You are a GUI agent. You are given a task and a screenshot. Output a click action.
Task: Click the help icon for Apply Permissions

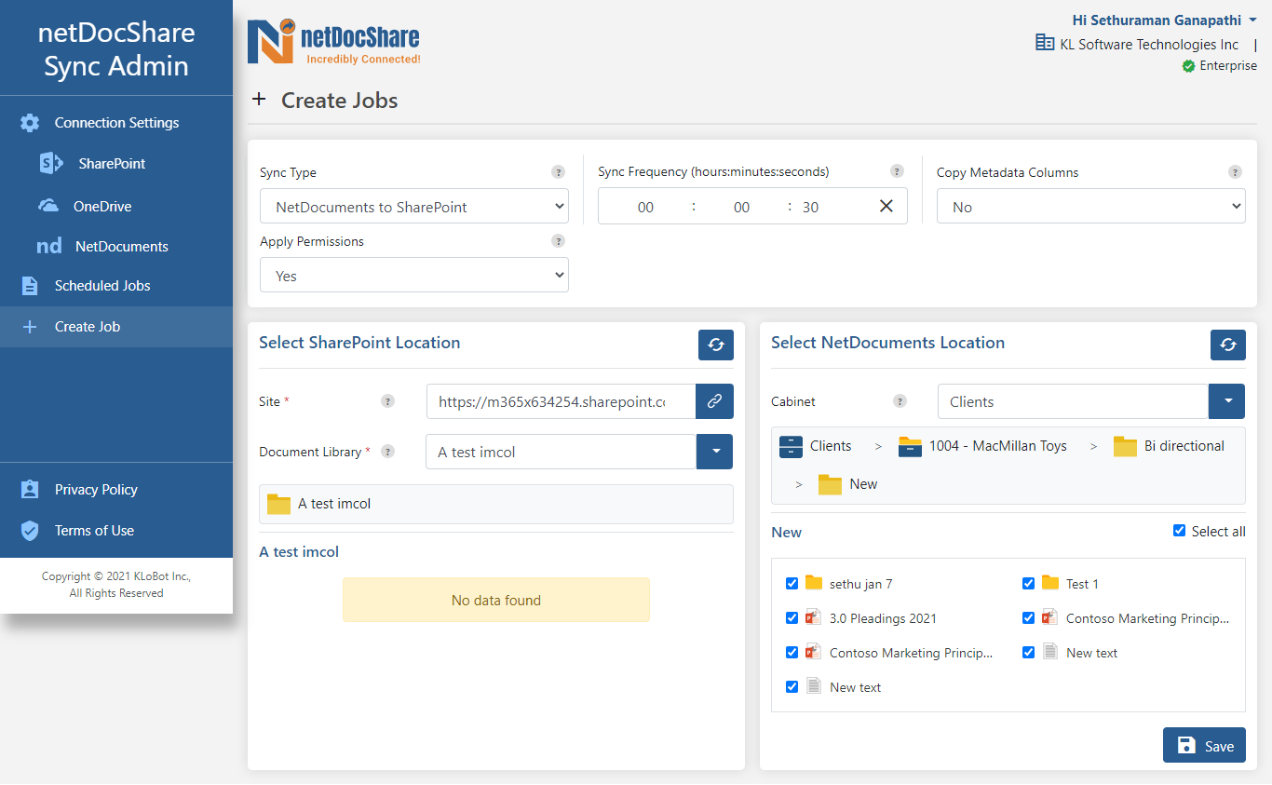coord(558,241)
